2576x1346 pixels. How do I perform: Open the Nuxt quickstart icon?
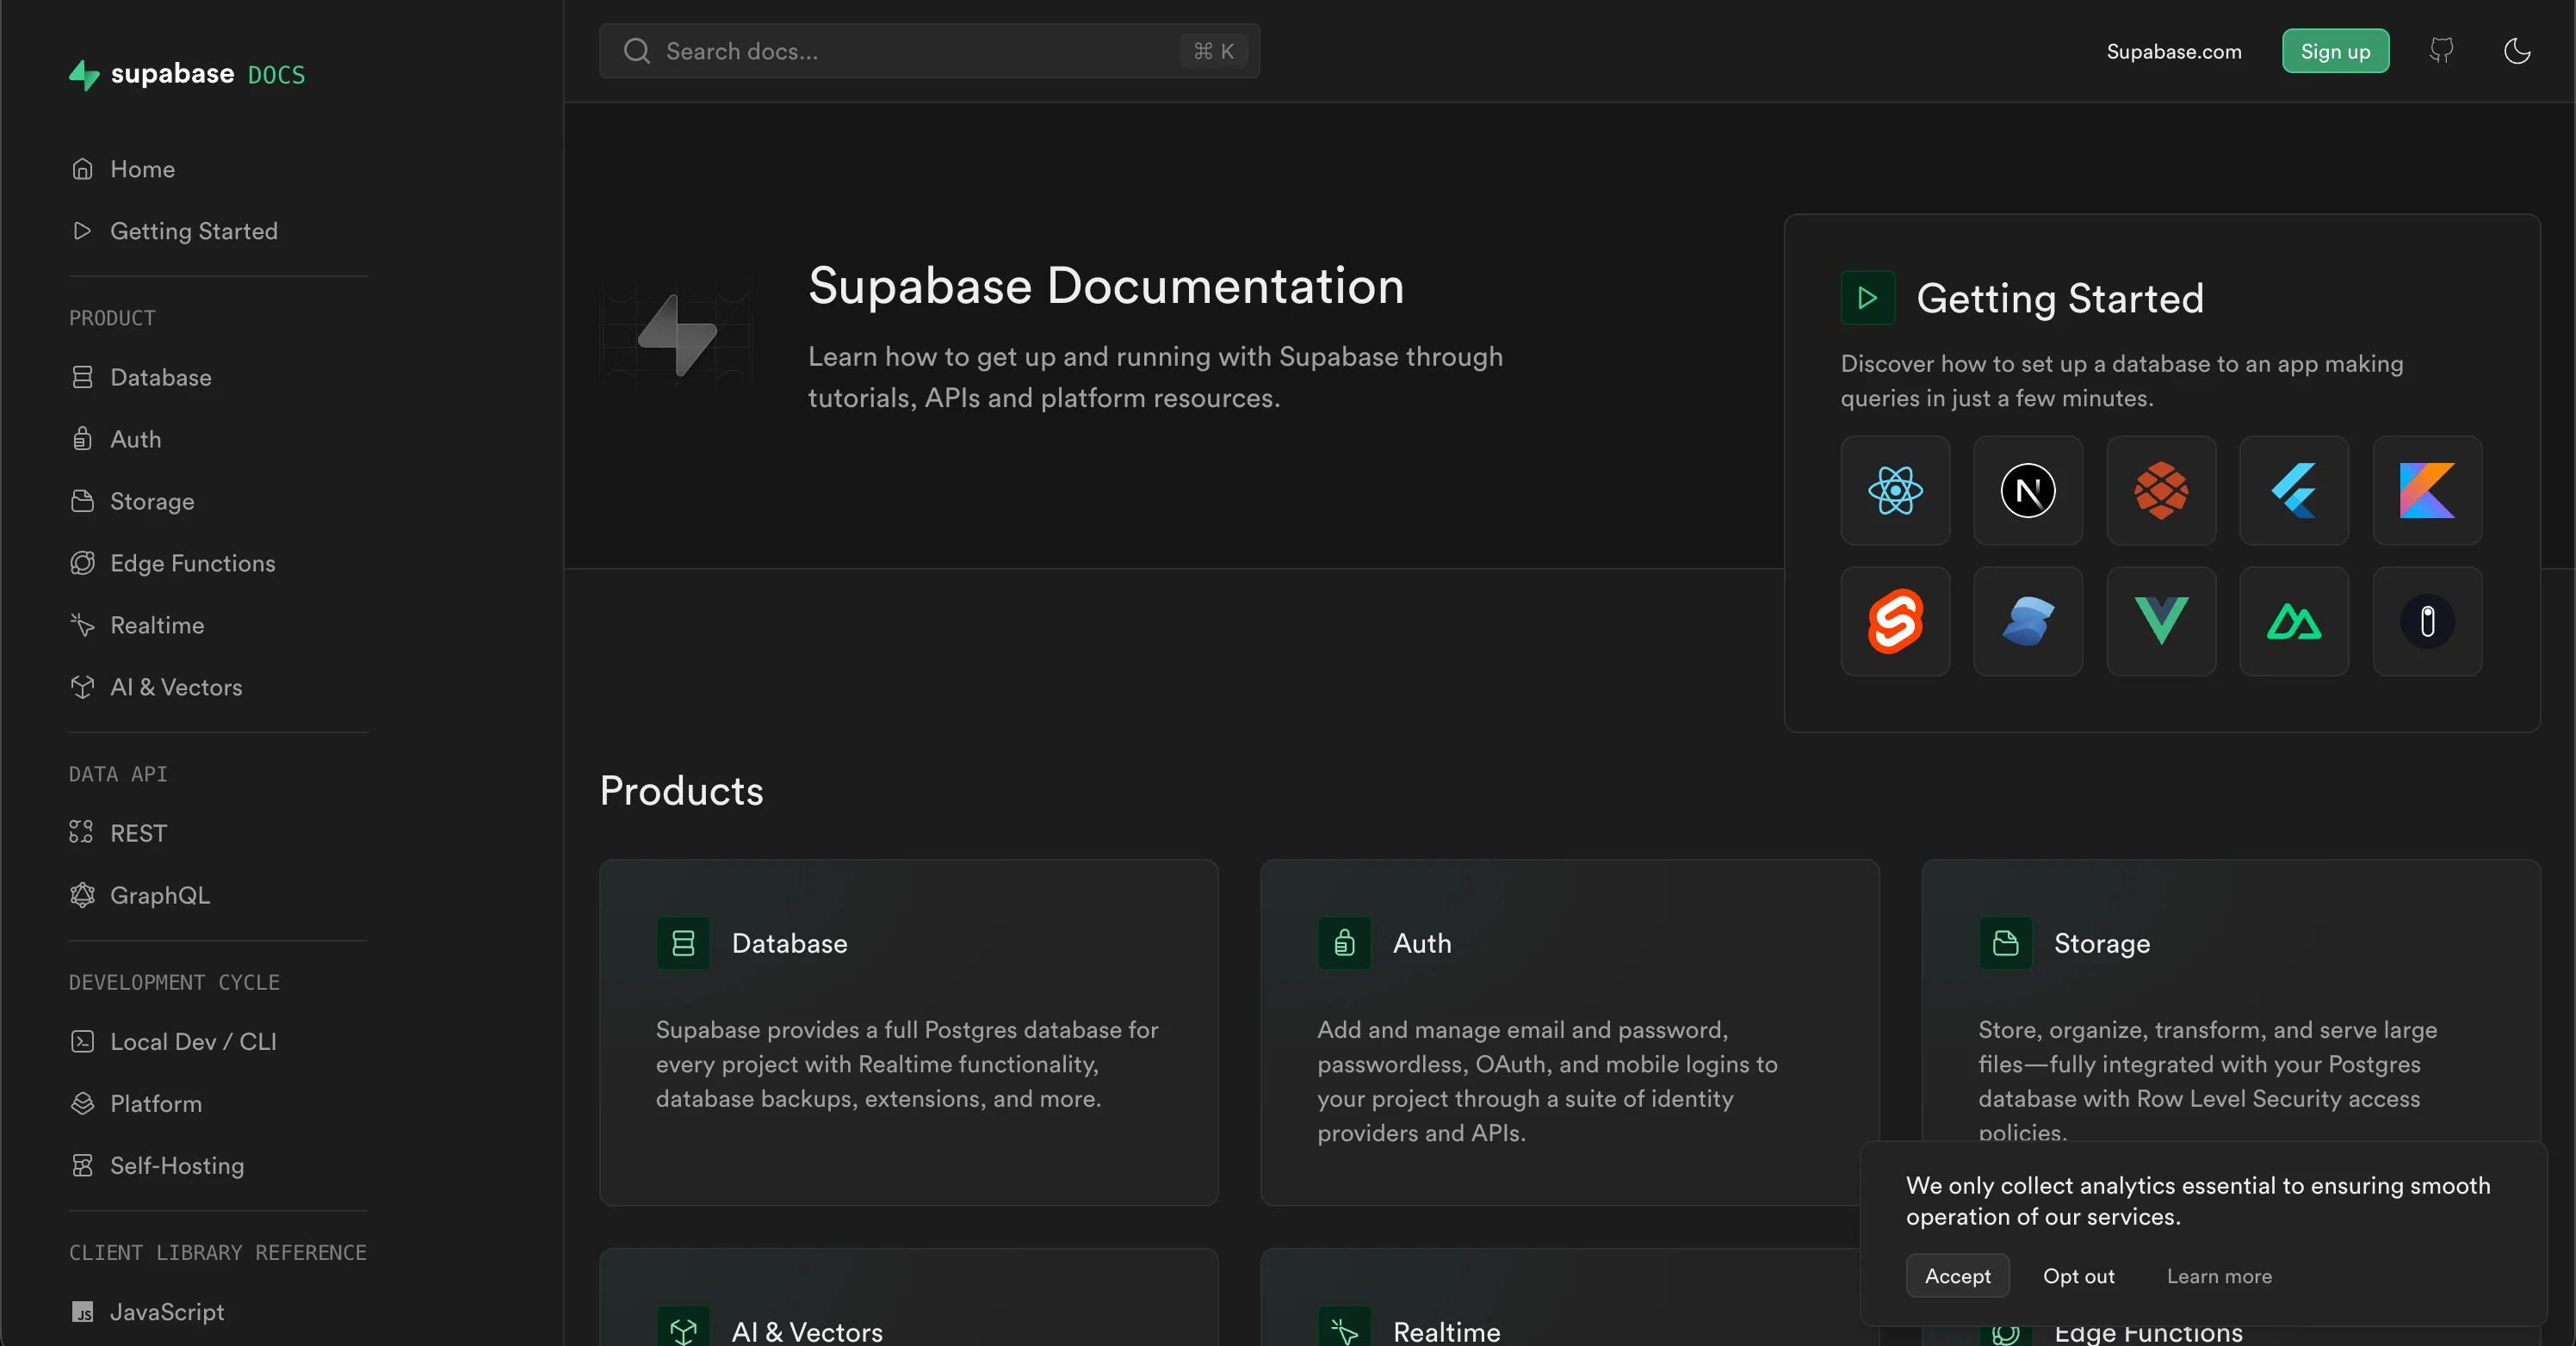click(2293, 621)
